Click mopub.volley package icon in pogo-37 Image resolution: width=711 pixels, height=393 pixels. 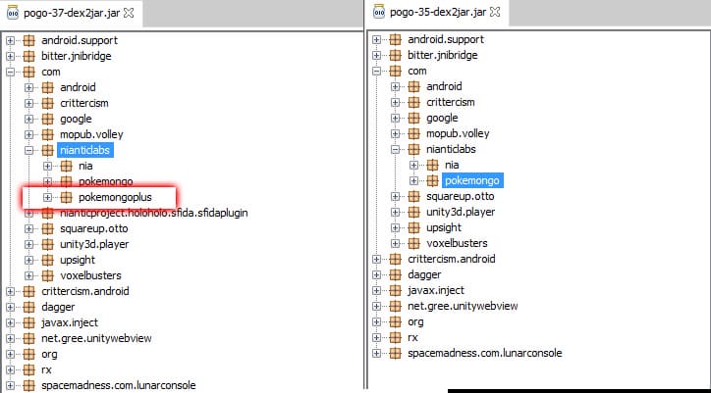point(47,134)
